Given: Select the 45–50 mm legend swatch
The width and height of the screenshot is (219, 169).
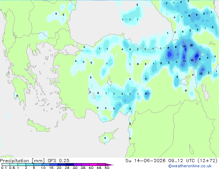Looking at the screenshot, I should click(102, 165).
